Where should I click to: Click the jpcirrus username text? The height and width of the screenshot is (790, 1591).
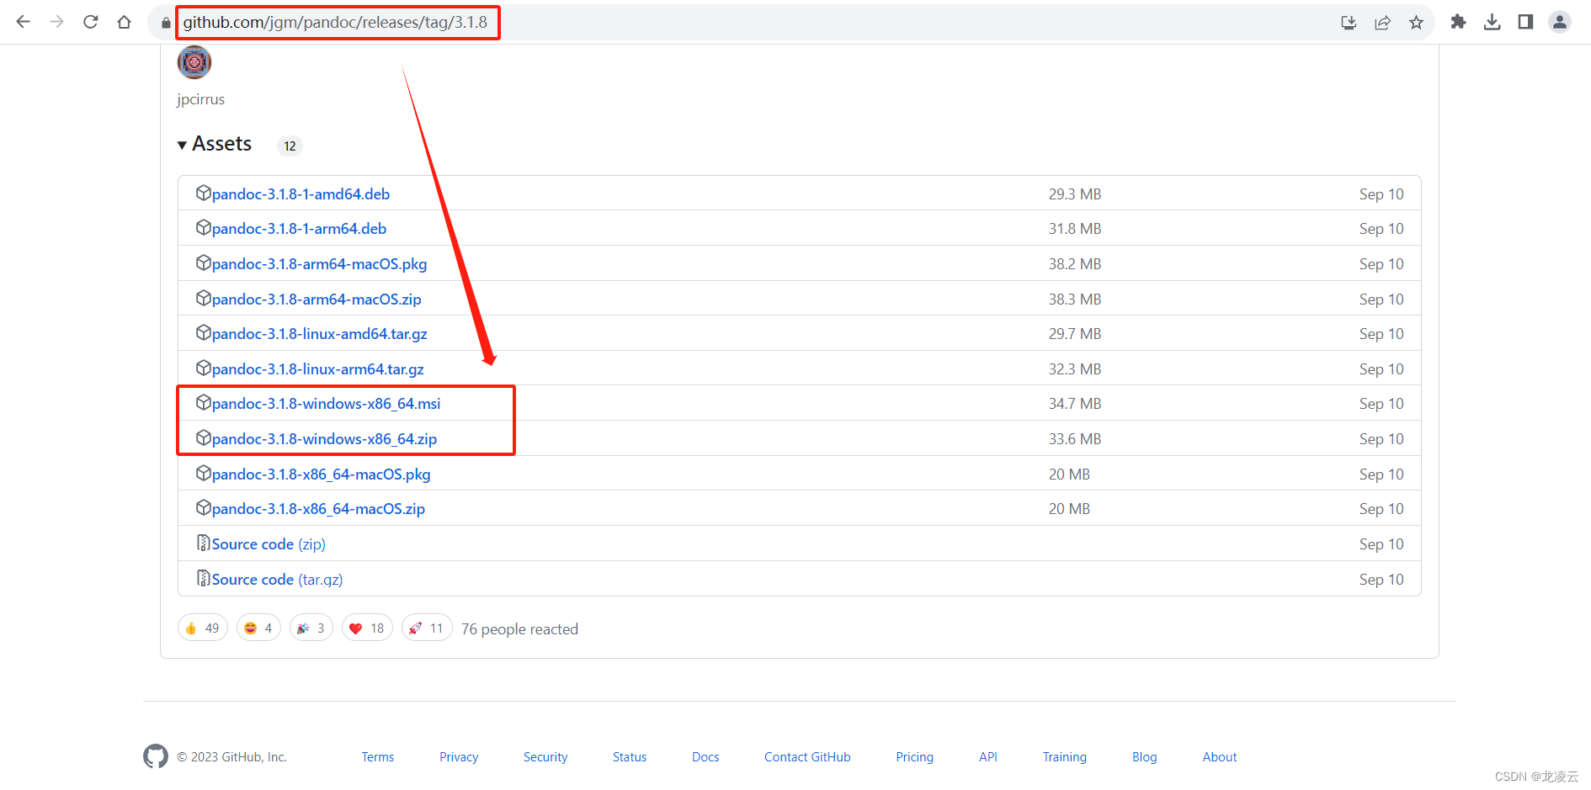coord(200,99)
